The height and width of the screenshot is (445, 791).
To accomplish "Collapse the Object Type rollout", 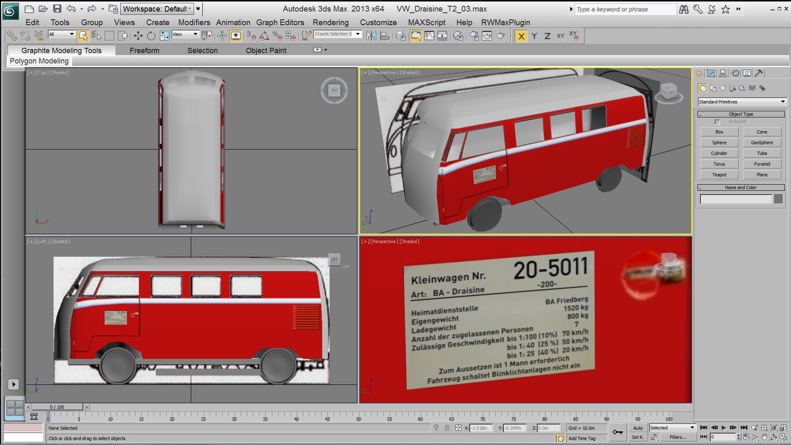I will coord(741,114).
